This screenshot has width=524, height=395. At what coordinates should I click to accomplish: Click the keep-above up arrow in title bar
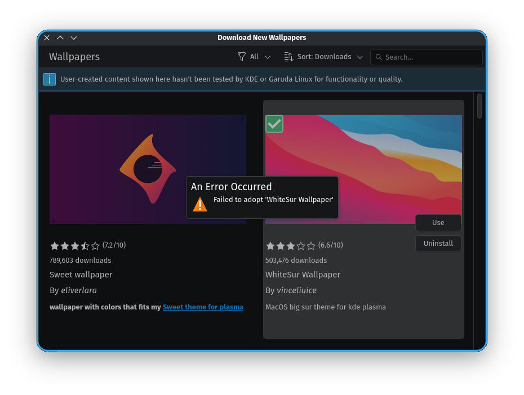click(60, 38)
